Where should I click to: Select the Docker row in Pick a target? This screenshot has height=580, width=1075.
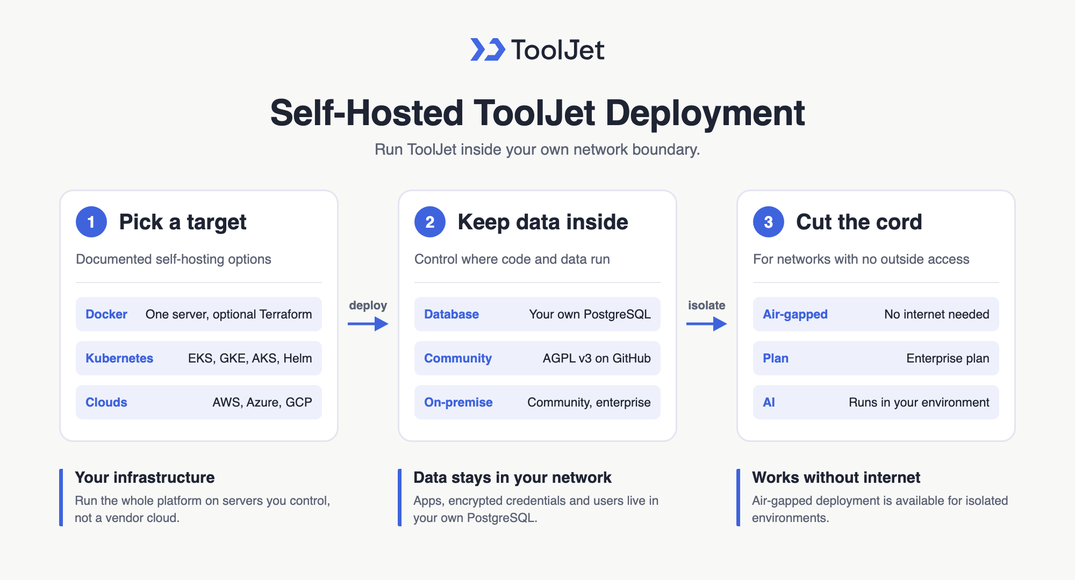click(199, 314)
